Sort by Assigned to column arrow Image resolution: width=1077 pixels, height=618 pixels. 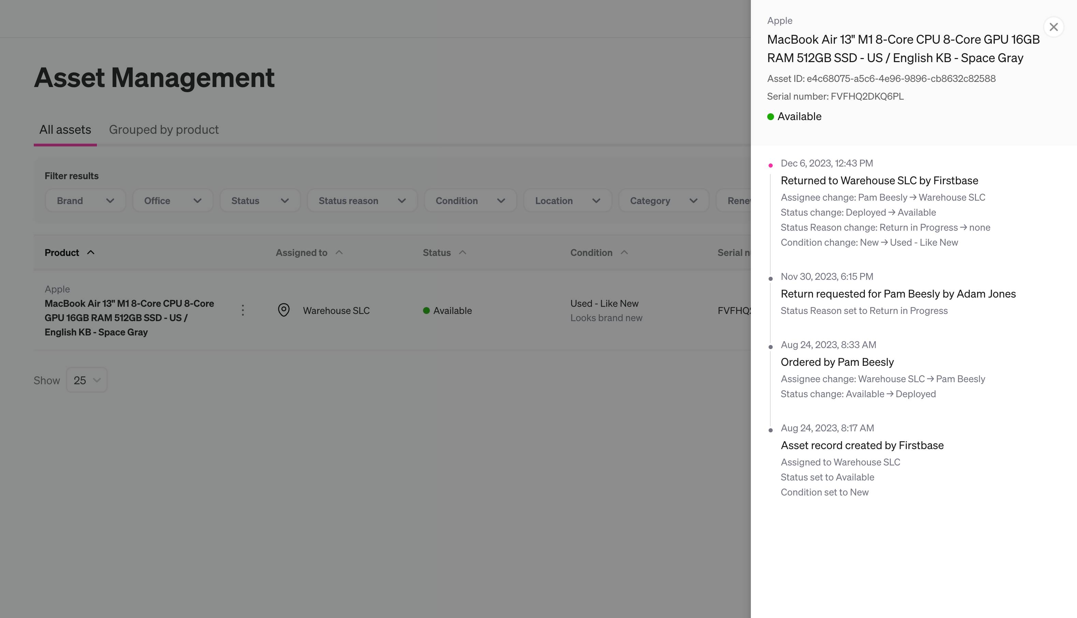pyautogui.click(x=339, y=253)
